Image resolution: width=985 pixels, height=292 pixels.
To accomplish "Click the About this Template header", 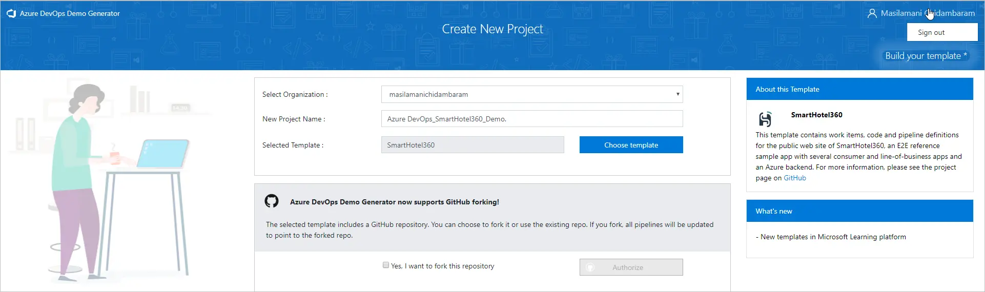I will click(x=859, y=89).
